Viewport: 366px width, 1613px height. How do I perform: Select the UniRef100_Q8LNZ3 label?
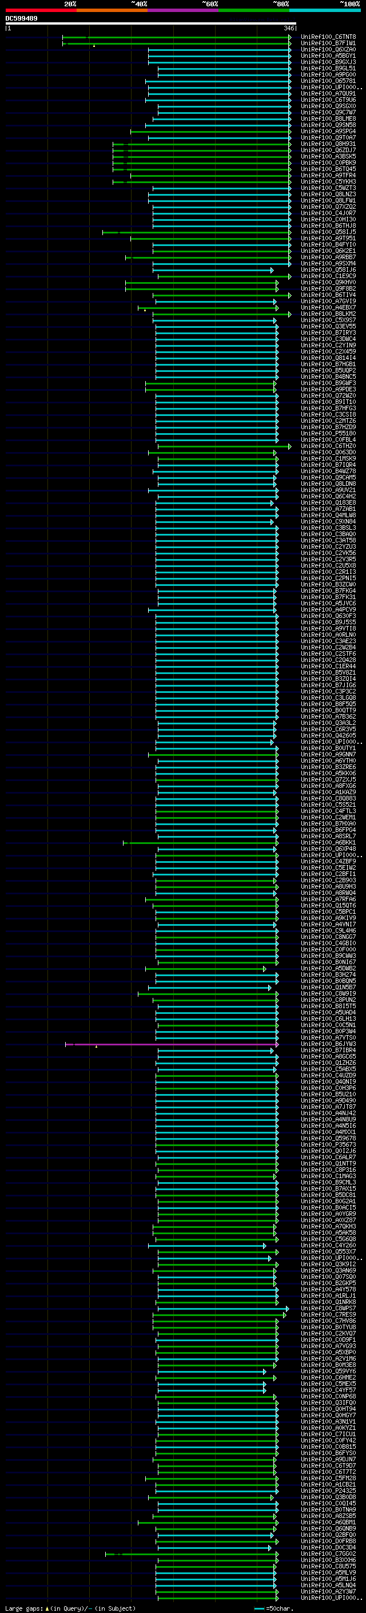(x=328, y=195)
